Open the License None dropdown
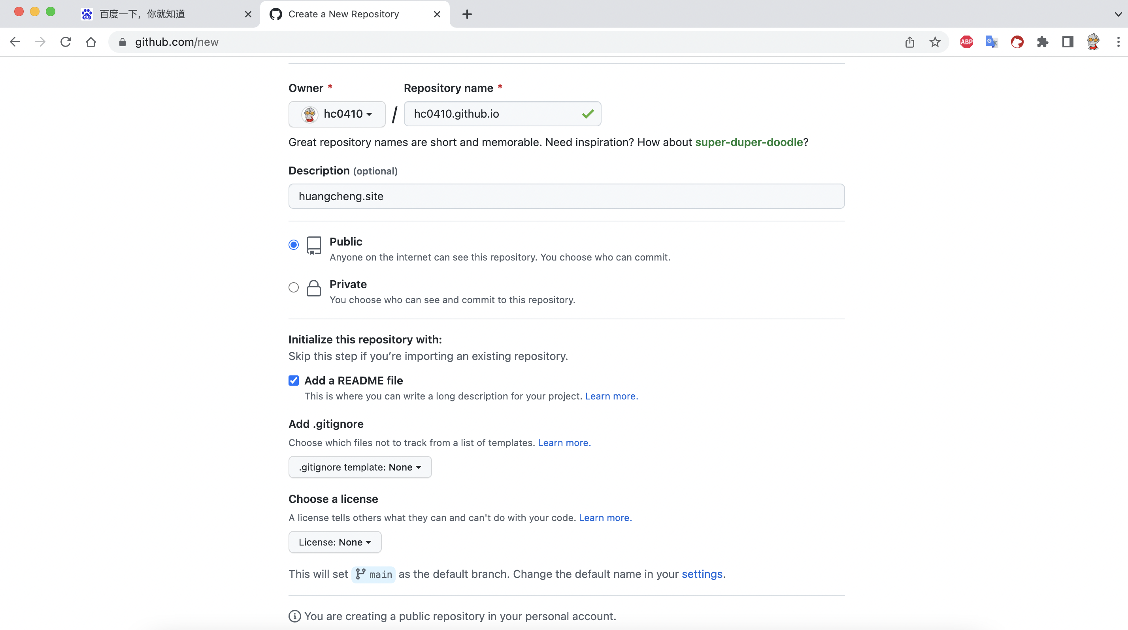The height and width of the screenshot is (630, 1128). coord(334,542)
